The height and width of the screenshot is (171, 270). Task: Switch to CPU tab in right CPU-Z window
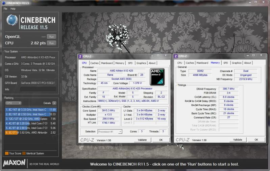coord(179,63)
